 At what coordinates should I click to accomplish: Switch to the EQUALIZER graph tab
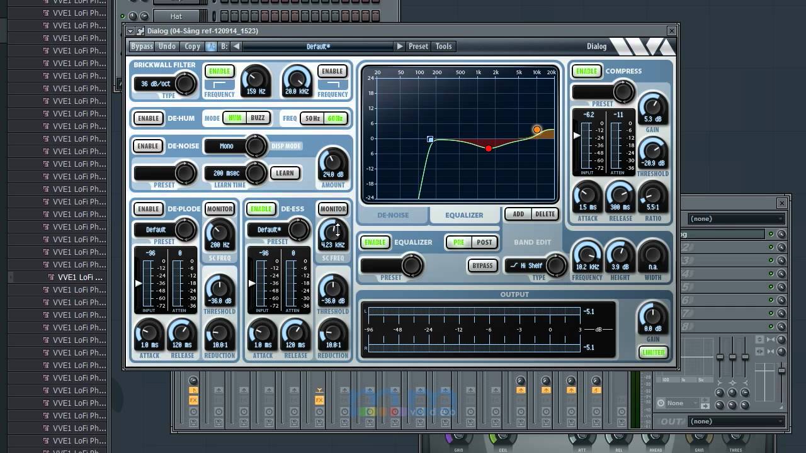click(x=465, y=215)
